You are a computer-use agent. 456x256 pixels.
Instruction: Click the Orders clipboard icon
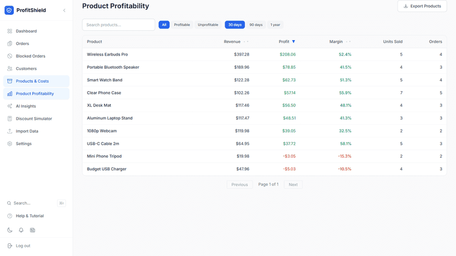tap(9, 43)
